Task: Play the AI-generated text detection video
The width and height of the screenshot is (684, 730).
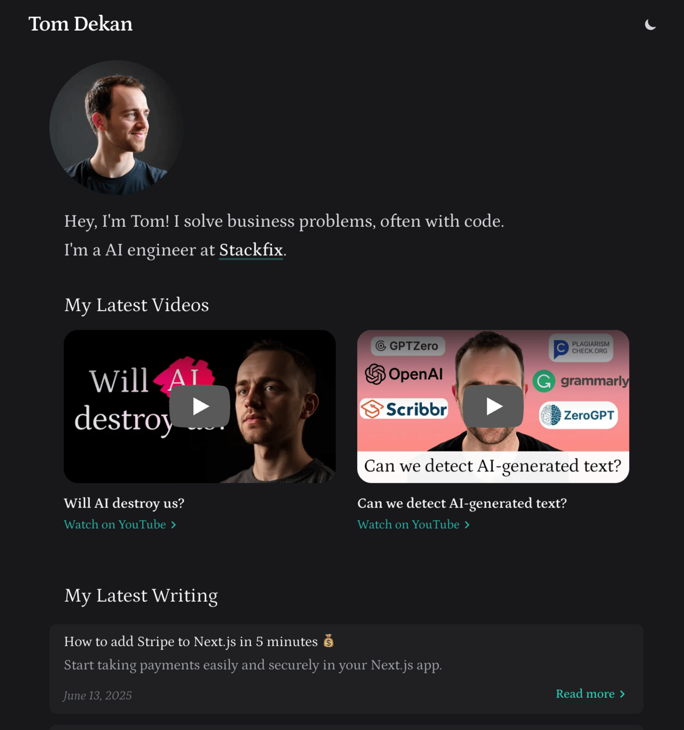Action: pyautogui.click(x=493, y=406)
